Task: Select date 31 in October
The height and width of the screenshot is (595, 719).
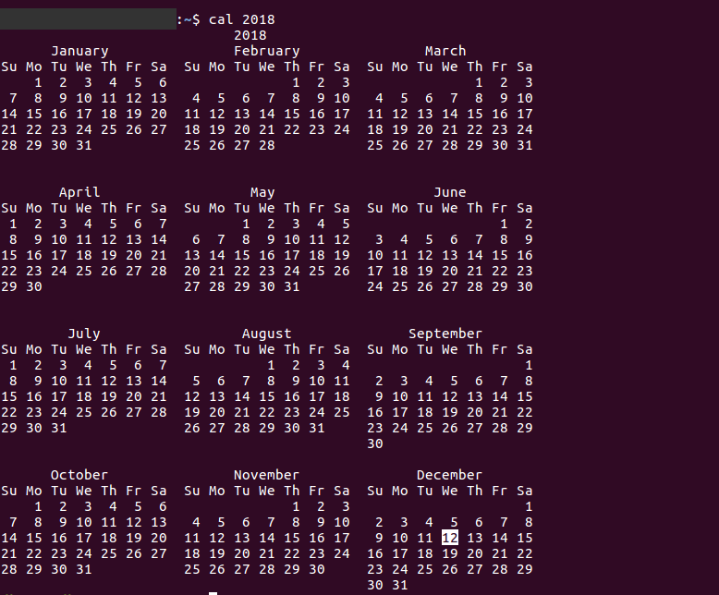Action: (84, 569)
